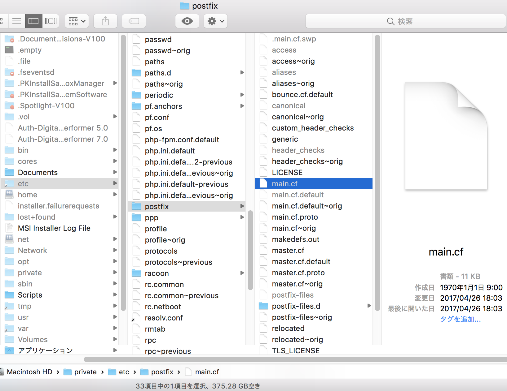Select the Documents folder icon

pos(9,172)
